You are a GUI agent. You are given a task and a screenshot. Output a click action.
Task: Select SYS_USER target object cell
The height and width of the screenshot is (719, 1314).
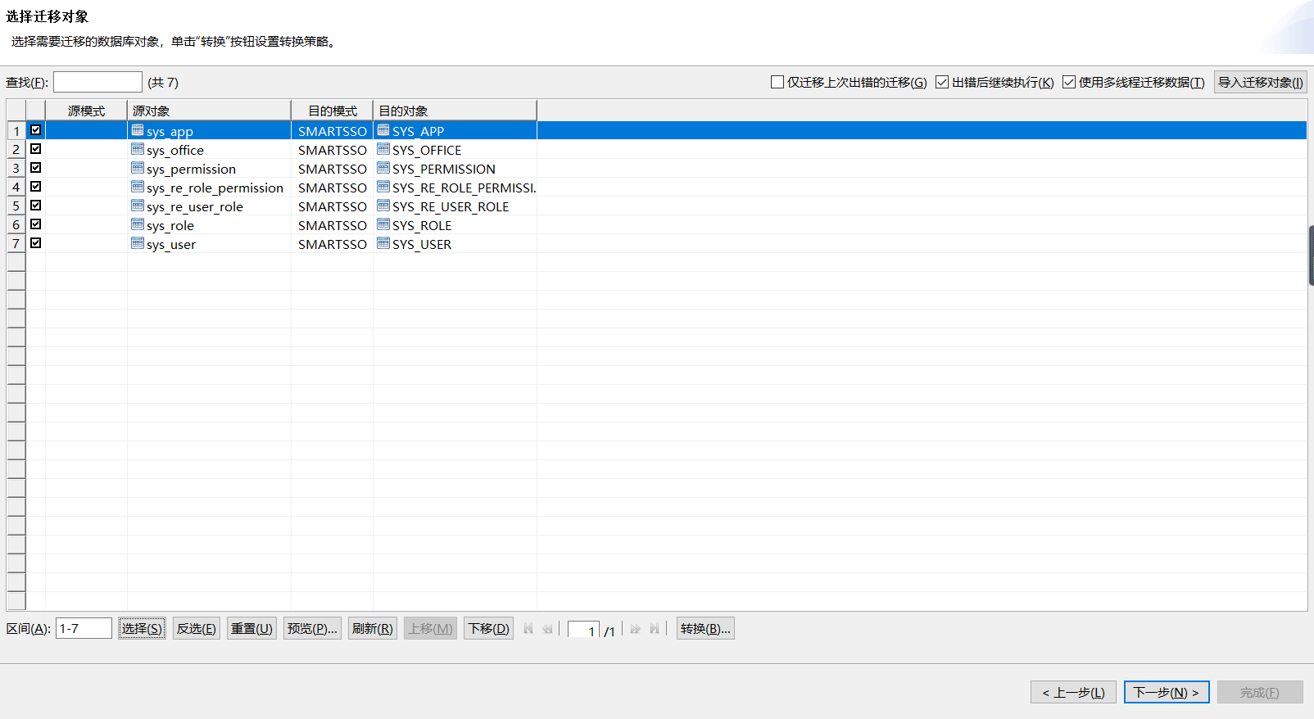tap(455, 243)
